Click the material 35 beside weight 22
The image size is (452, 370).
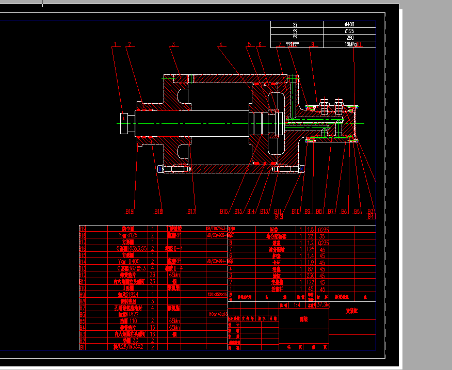(x=322, y=236)
